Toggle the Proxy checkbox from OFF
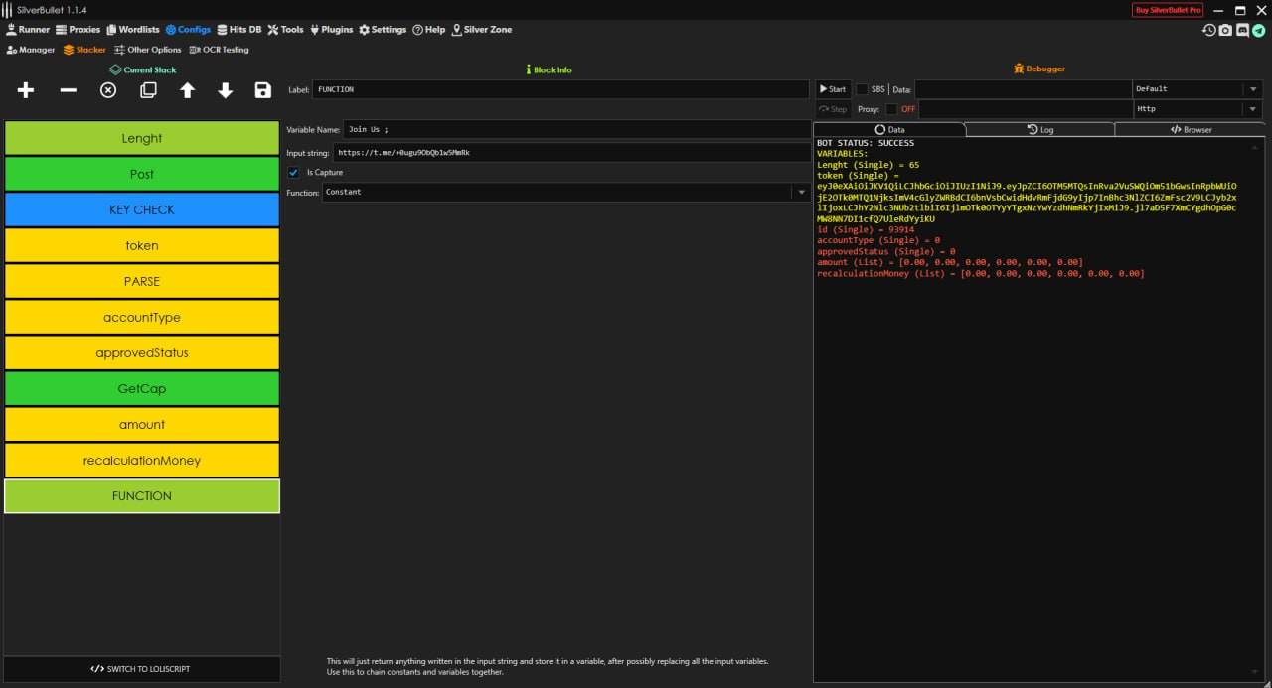The width and height of the screenshot is (1272, 688). 891,109
